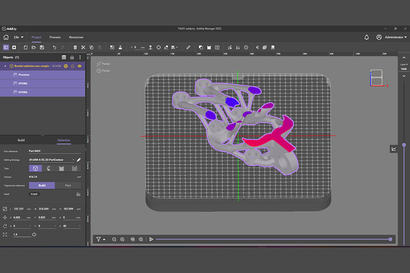Viewport: 410px width, 273px height.
Task: Set Trajectories reference to Part
Action: (x=68, y=186)
